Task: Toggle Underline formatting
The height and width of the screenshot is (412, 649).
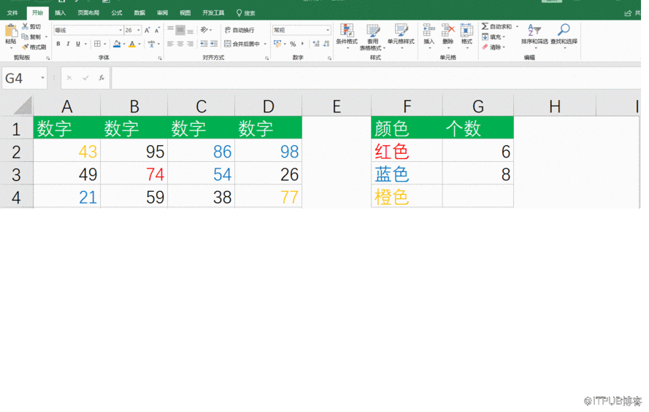Action: (78, 44)
